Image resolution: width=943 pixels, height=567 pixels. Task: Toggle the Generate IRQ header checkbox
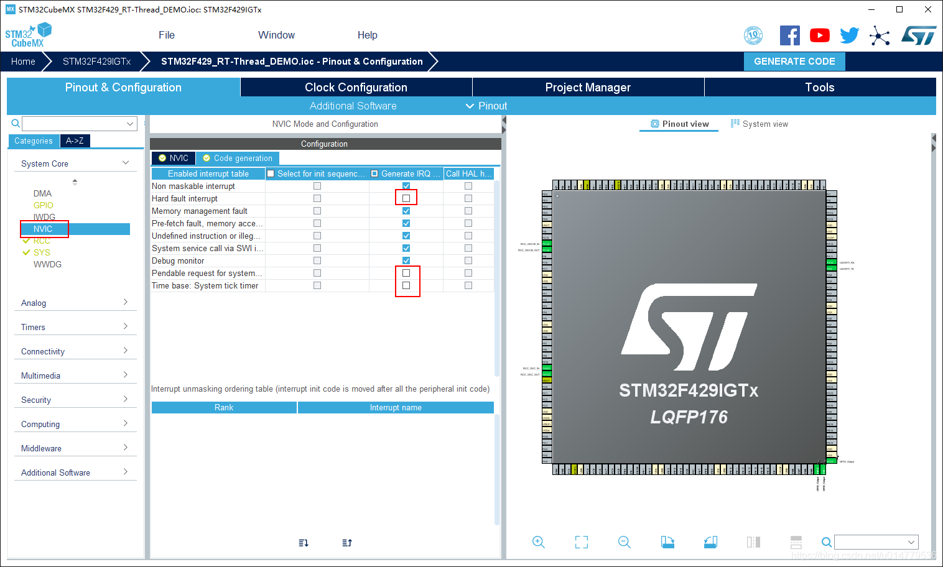(x=374, y=173)
